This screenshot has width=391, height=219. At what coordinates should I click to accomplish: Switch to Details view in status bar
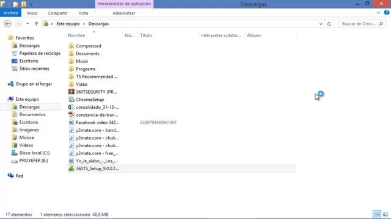point(377,214)
